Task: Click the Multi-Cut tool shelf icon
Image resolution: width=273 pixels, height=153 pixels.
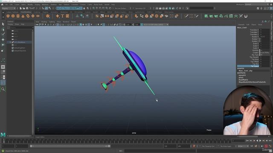Action: (x=186, y=16)
